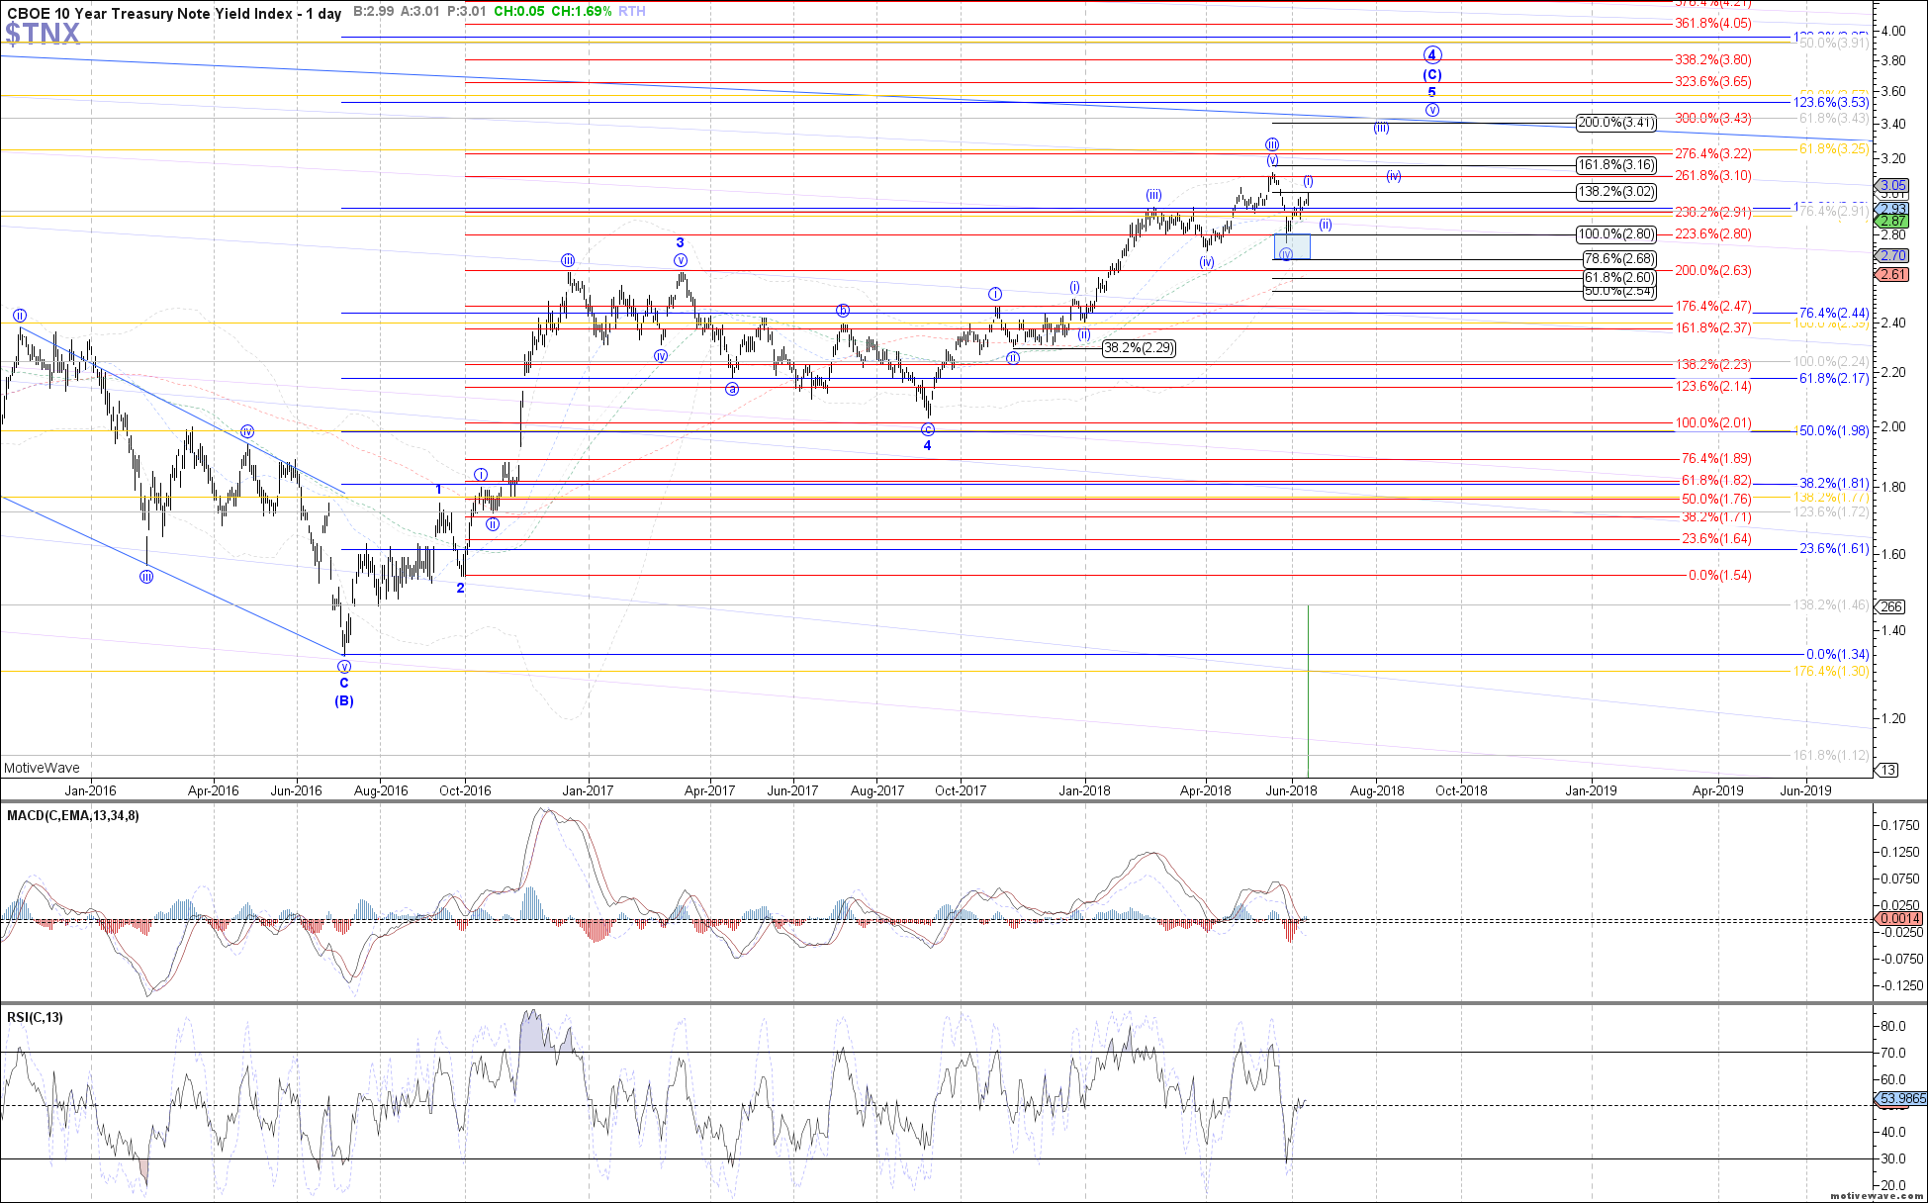
Task: Select the (C) wave label near the top
Action: click(1431, 74)
